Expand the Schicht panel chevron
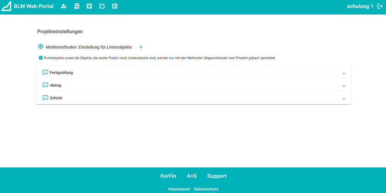Viewport: 386px width, 193px height. coord(344,99)
